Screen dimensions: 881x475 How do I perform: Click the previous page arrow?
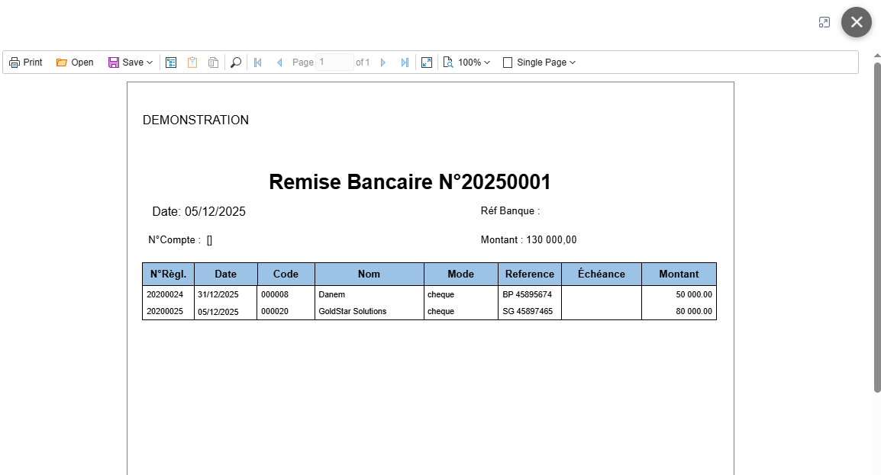tap(279, 62)
